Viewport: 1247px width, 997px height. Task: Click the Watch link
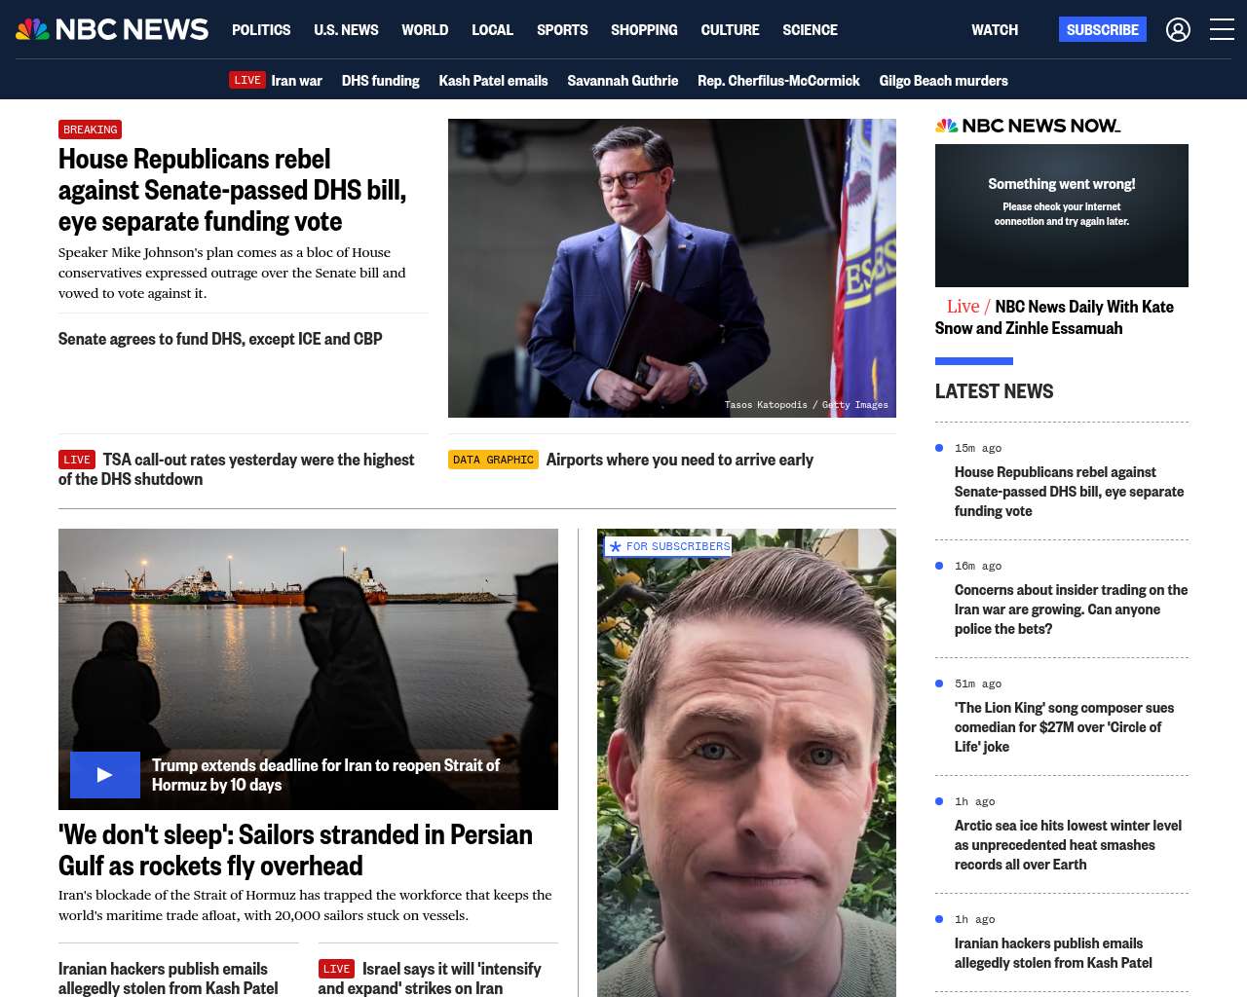coord(995,30)
